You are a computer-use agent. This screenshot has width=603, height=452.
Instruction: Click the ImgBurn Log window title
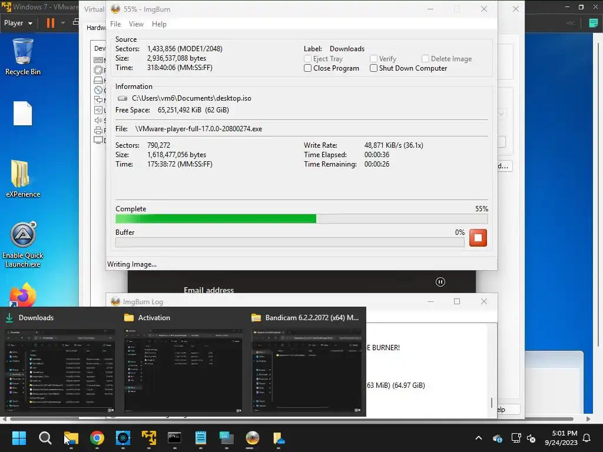(x=143, y=302)
